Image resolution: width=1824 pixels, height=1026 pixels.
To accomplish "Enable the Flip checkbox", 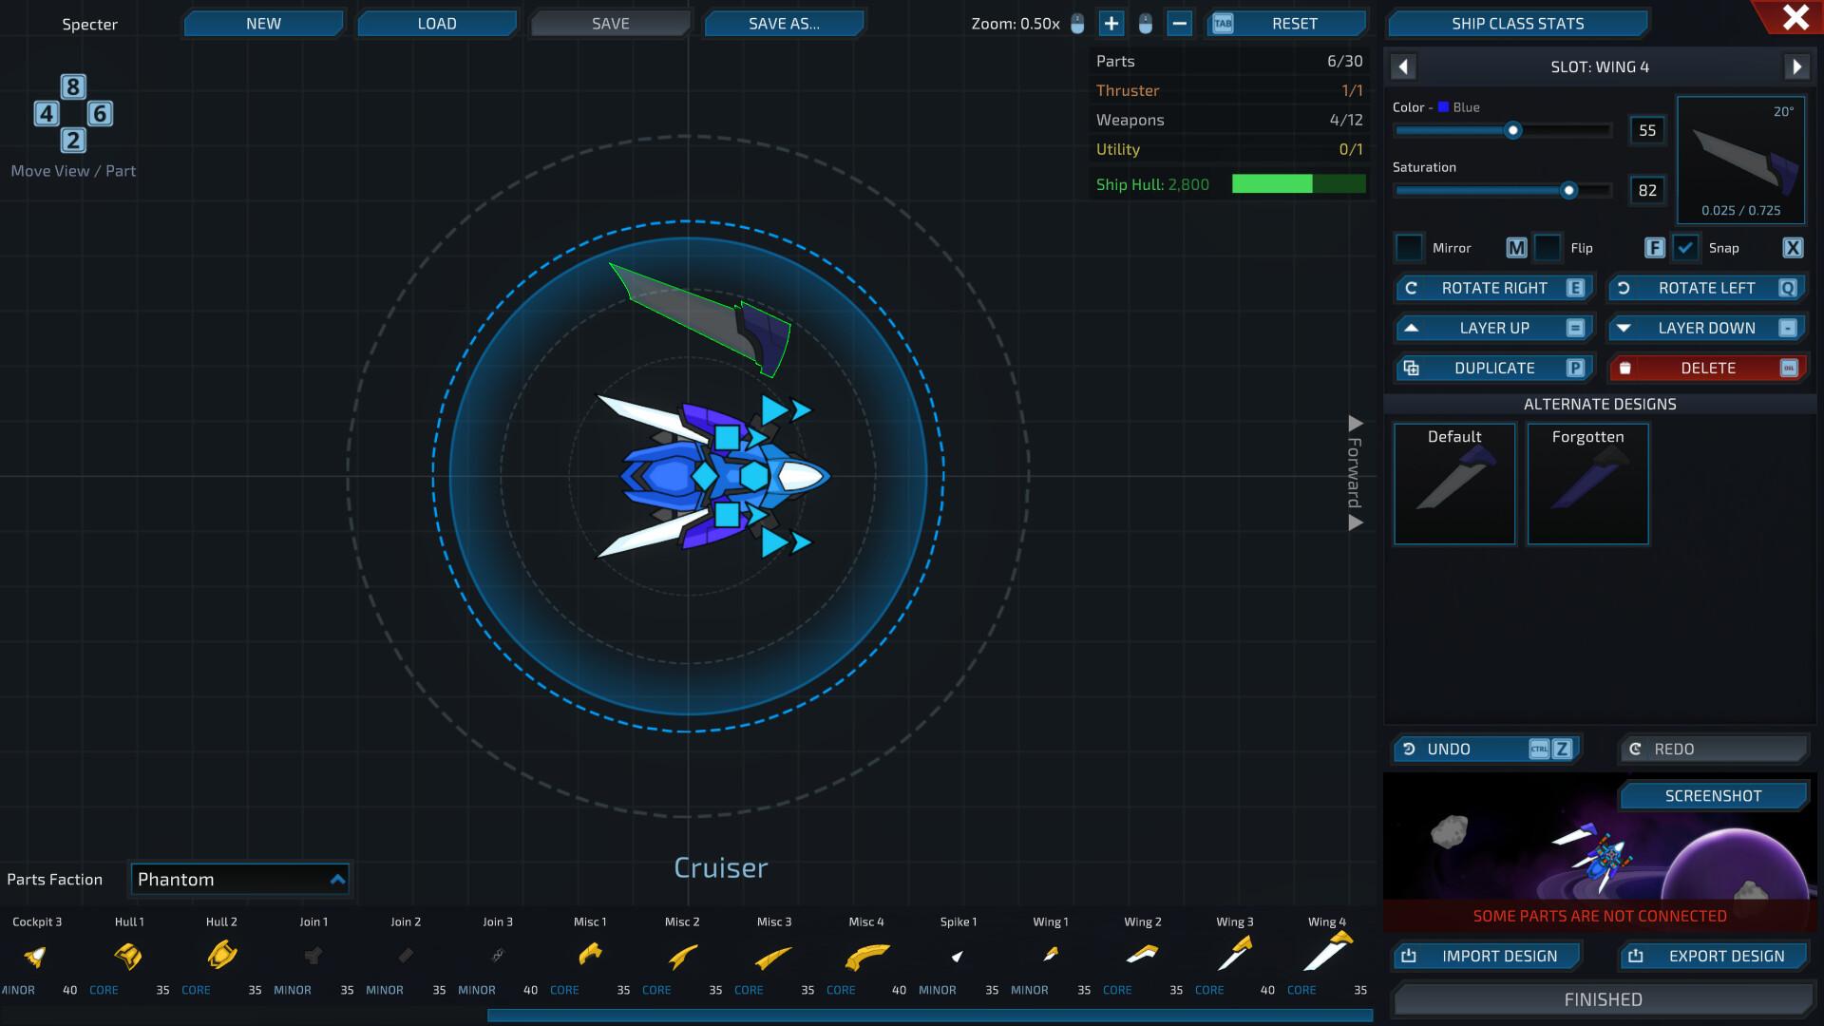I will [1548, 247].
